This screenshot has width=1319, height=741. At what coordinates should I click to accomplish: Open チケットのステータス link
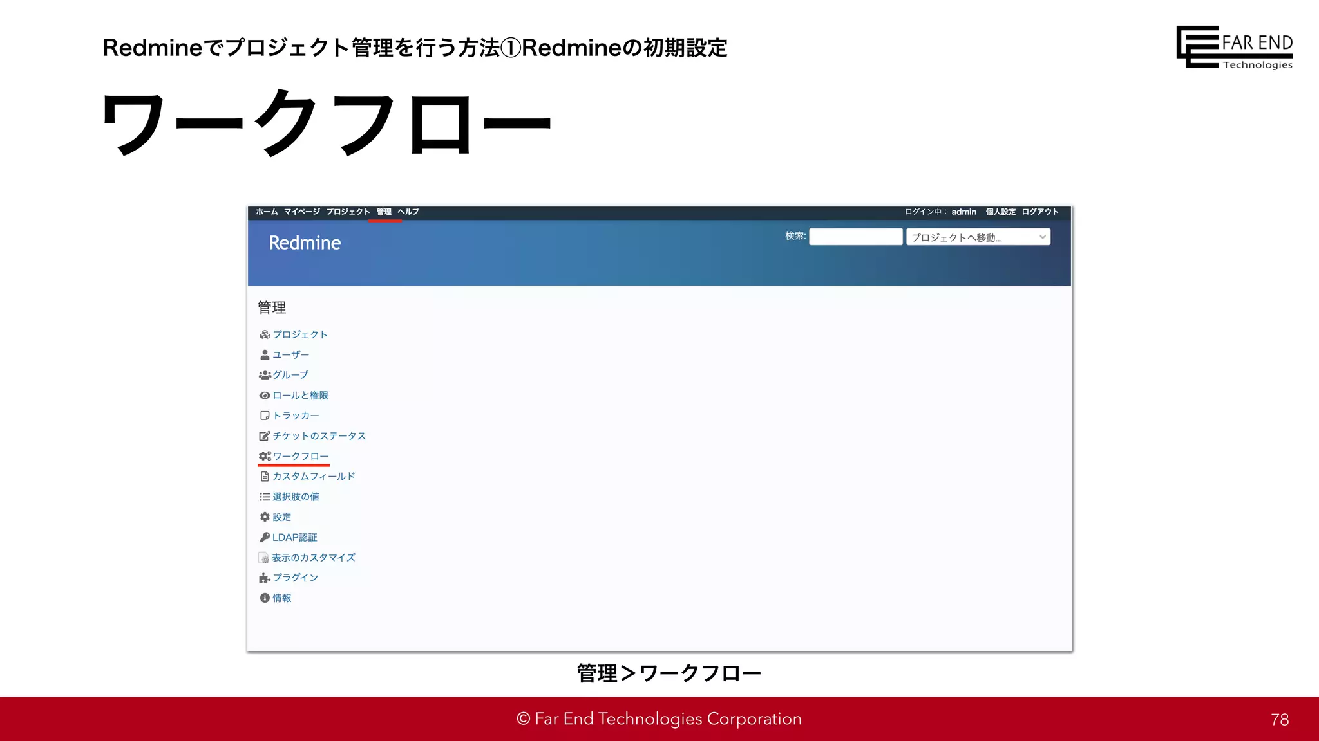[319, 436]
